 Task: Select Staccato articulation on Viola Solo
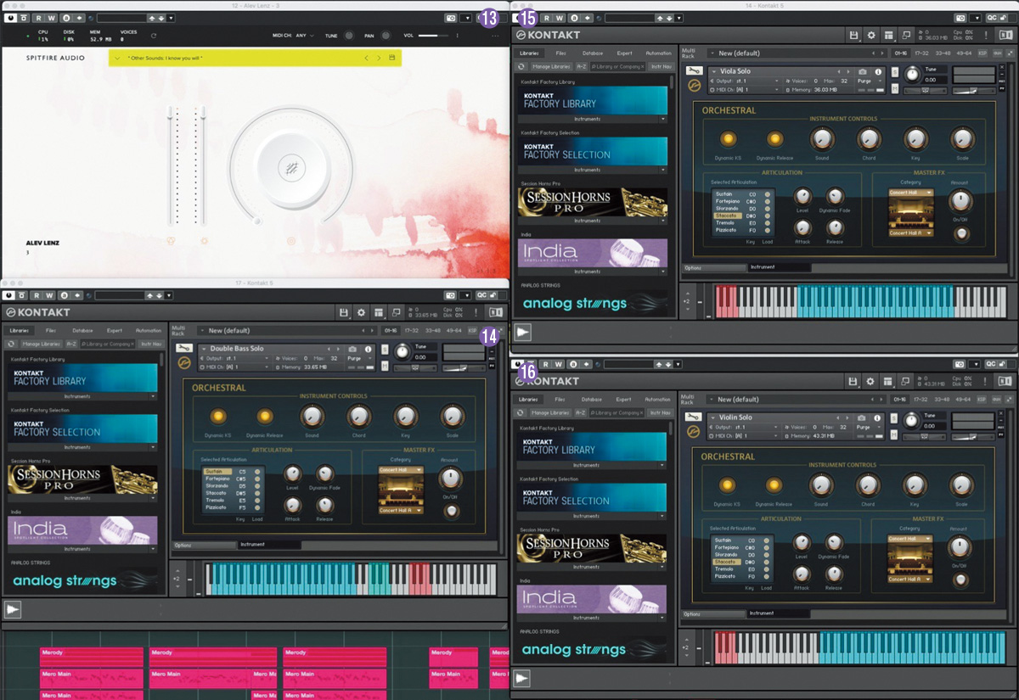(x=729, y=216)
